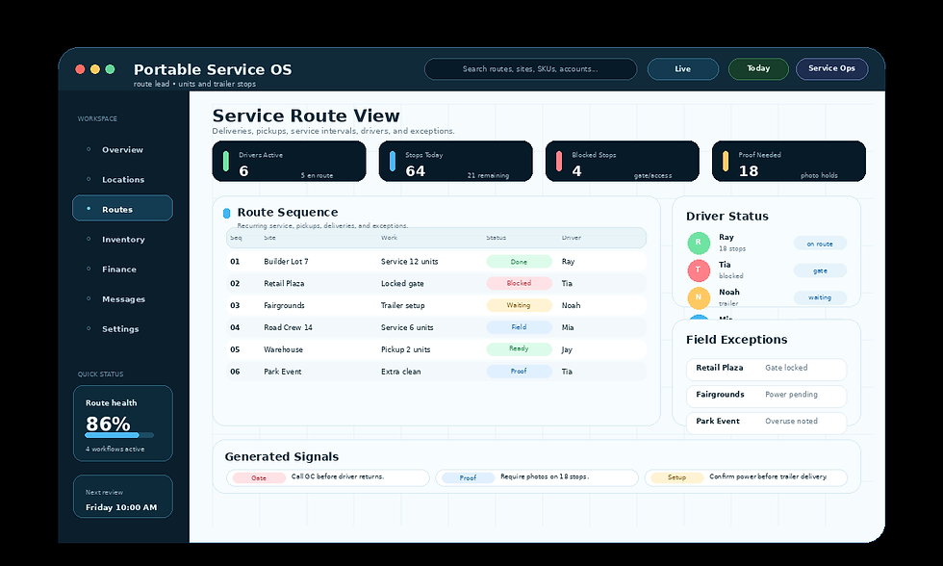The image size is (943, 566).
Task: Click the Gate signal tag
Action: [x=259, y=477]
